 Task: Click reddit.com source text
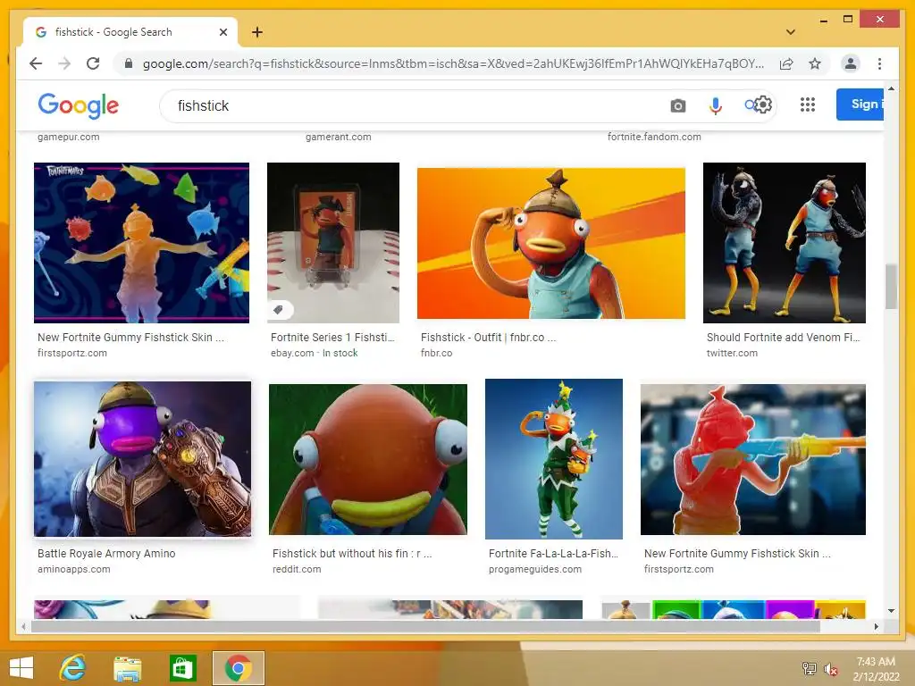tap(297, 569)
